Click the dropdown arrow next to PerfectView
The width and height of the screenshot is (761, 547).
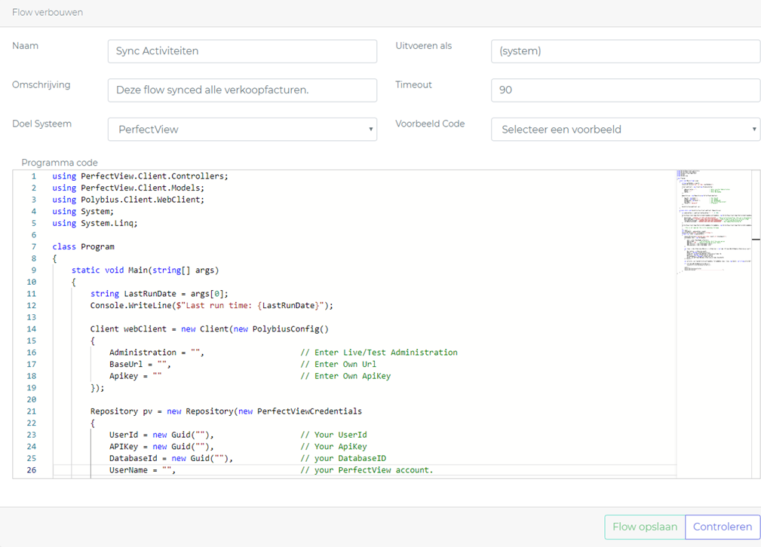[370, 129]
